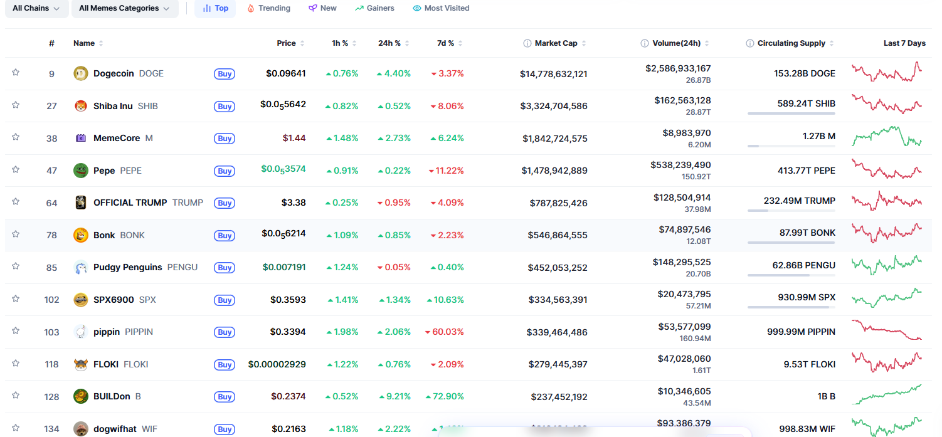This screenshot has height=437, width=942.
Task: Click the Shiba Inu logo icon
Action: click(x=81, y=106)
